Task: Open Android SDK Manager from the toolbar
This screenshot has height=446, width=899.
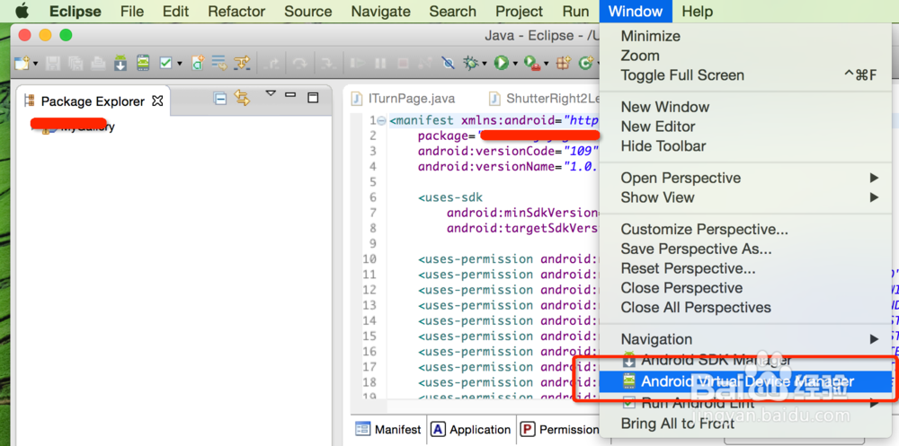Action: point(120,63)
